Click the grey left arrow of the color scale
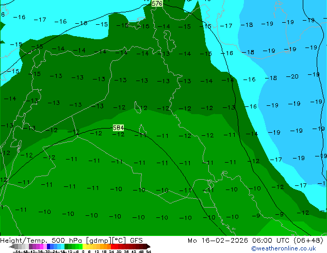The image size is (327, 253). (x=12, y=246)
